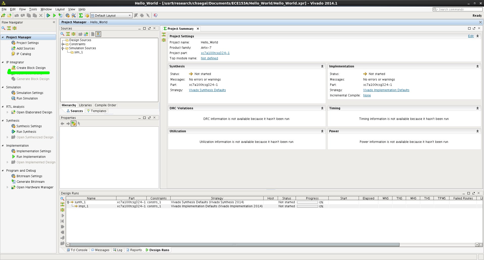Click the search icon in Sources panel
The height and width of the screenshot is (260, 484).
tap(62, 34)
